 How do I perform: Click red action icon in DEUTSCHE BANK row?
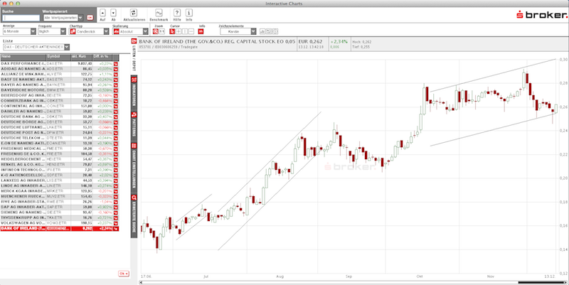pyautogui.click(x=116, y=117)
